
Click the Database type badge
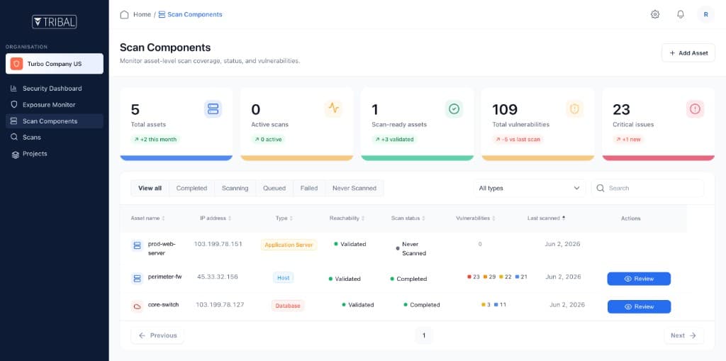(x=288, y=306)
